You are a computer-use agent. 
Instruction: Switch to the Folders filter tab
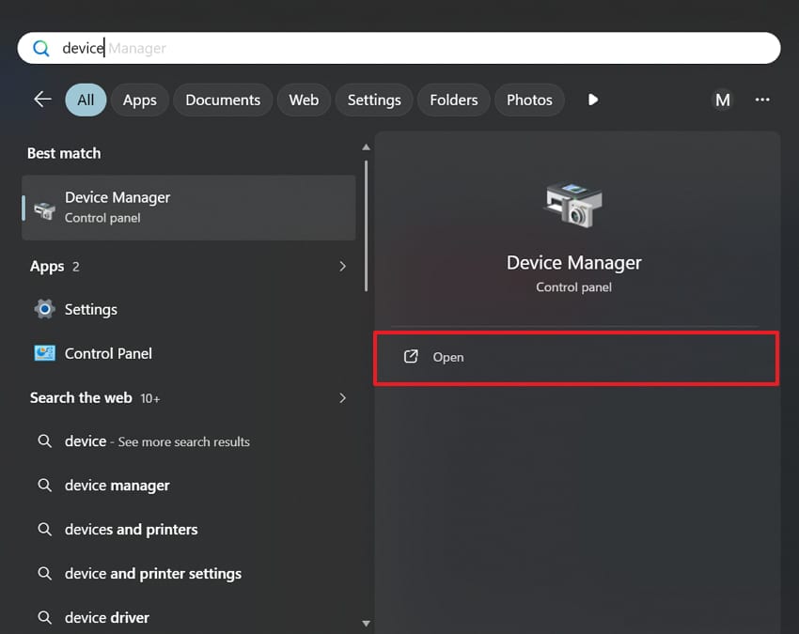(453, 100)
